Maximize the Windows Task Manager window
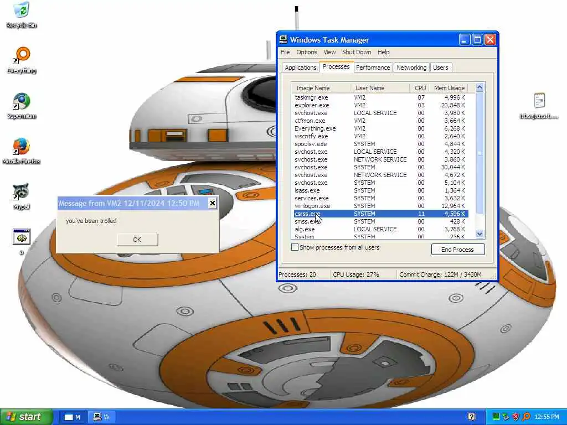Screen dimensions: 567x425 click(477, 40)
